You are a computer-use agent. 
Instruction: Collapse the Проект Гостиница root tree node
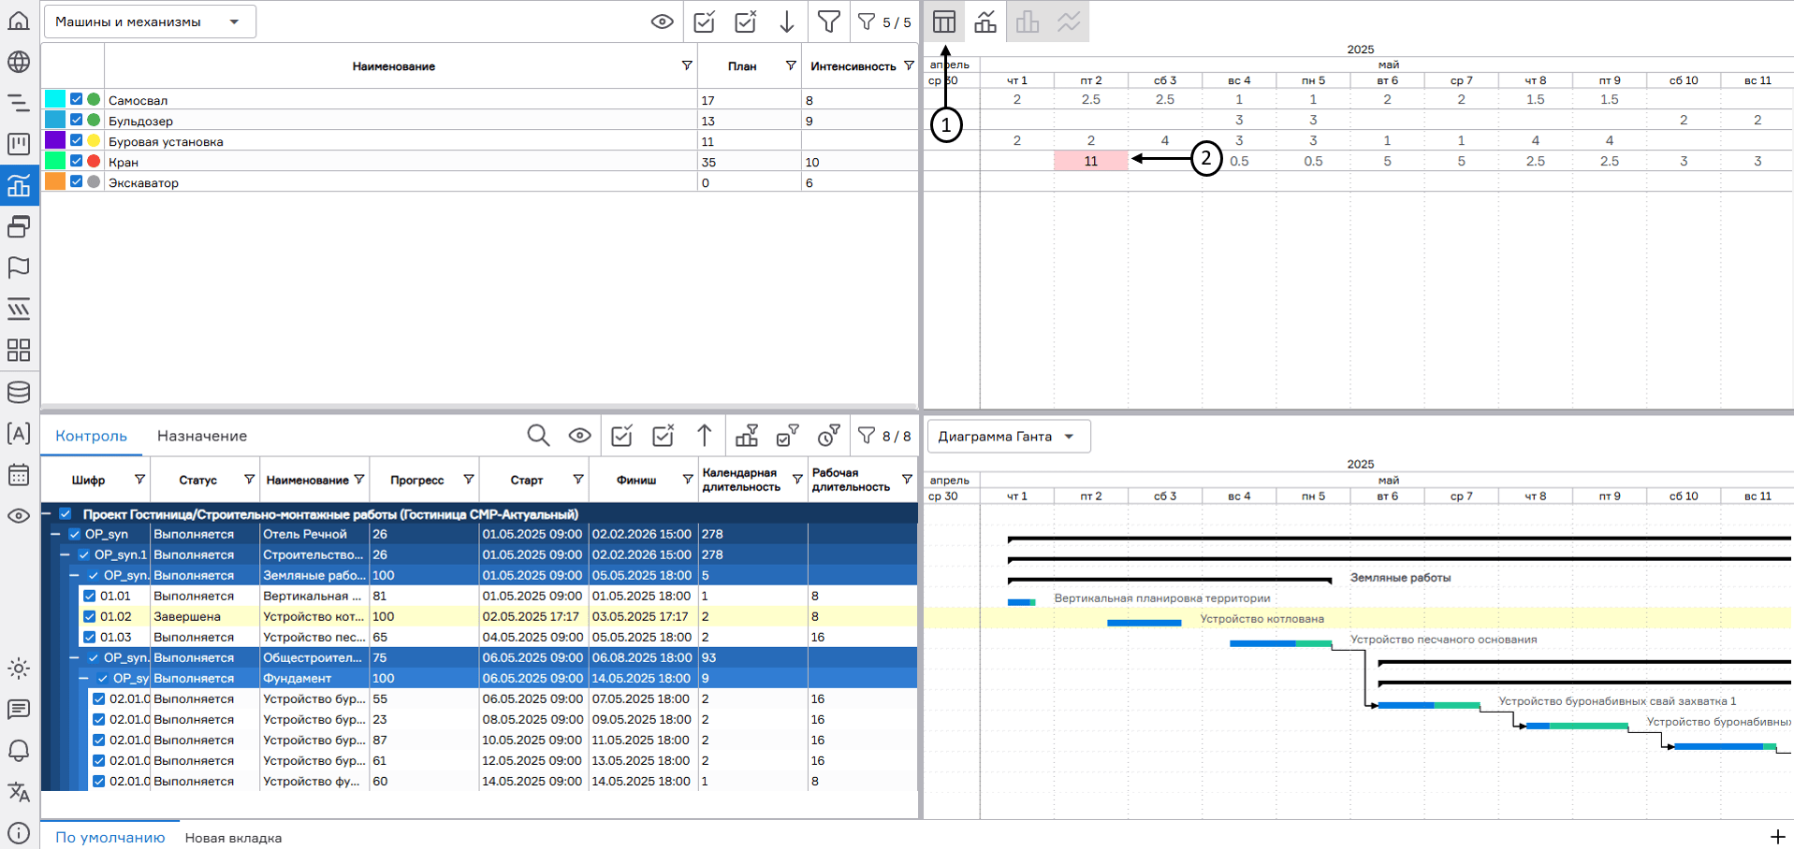tap(47, 513)
